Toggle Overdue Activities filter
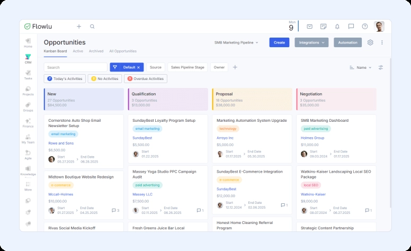 [x=146, y=78]
